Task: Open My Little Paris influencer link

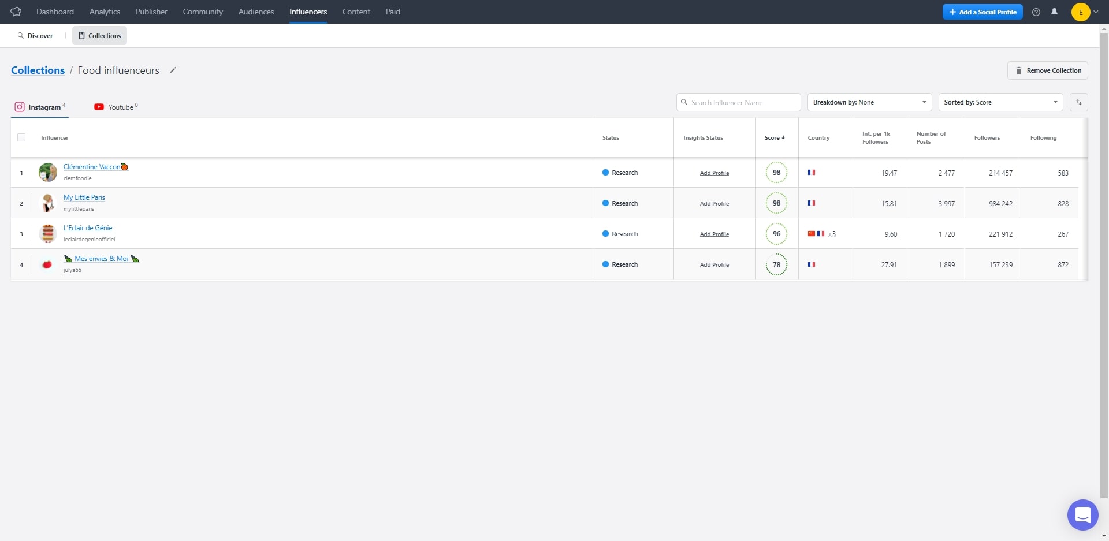Action: click(x=84, y=197)
